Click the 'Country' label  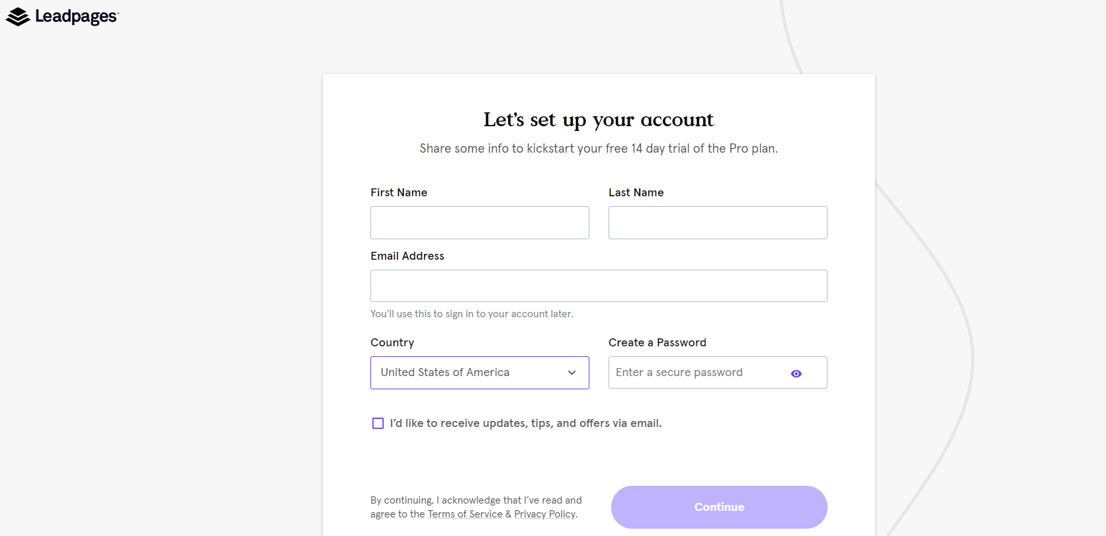392,342
